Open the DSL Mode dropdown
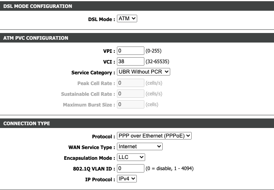The height and width of the screenshot is (190, 274). 127,19
